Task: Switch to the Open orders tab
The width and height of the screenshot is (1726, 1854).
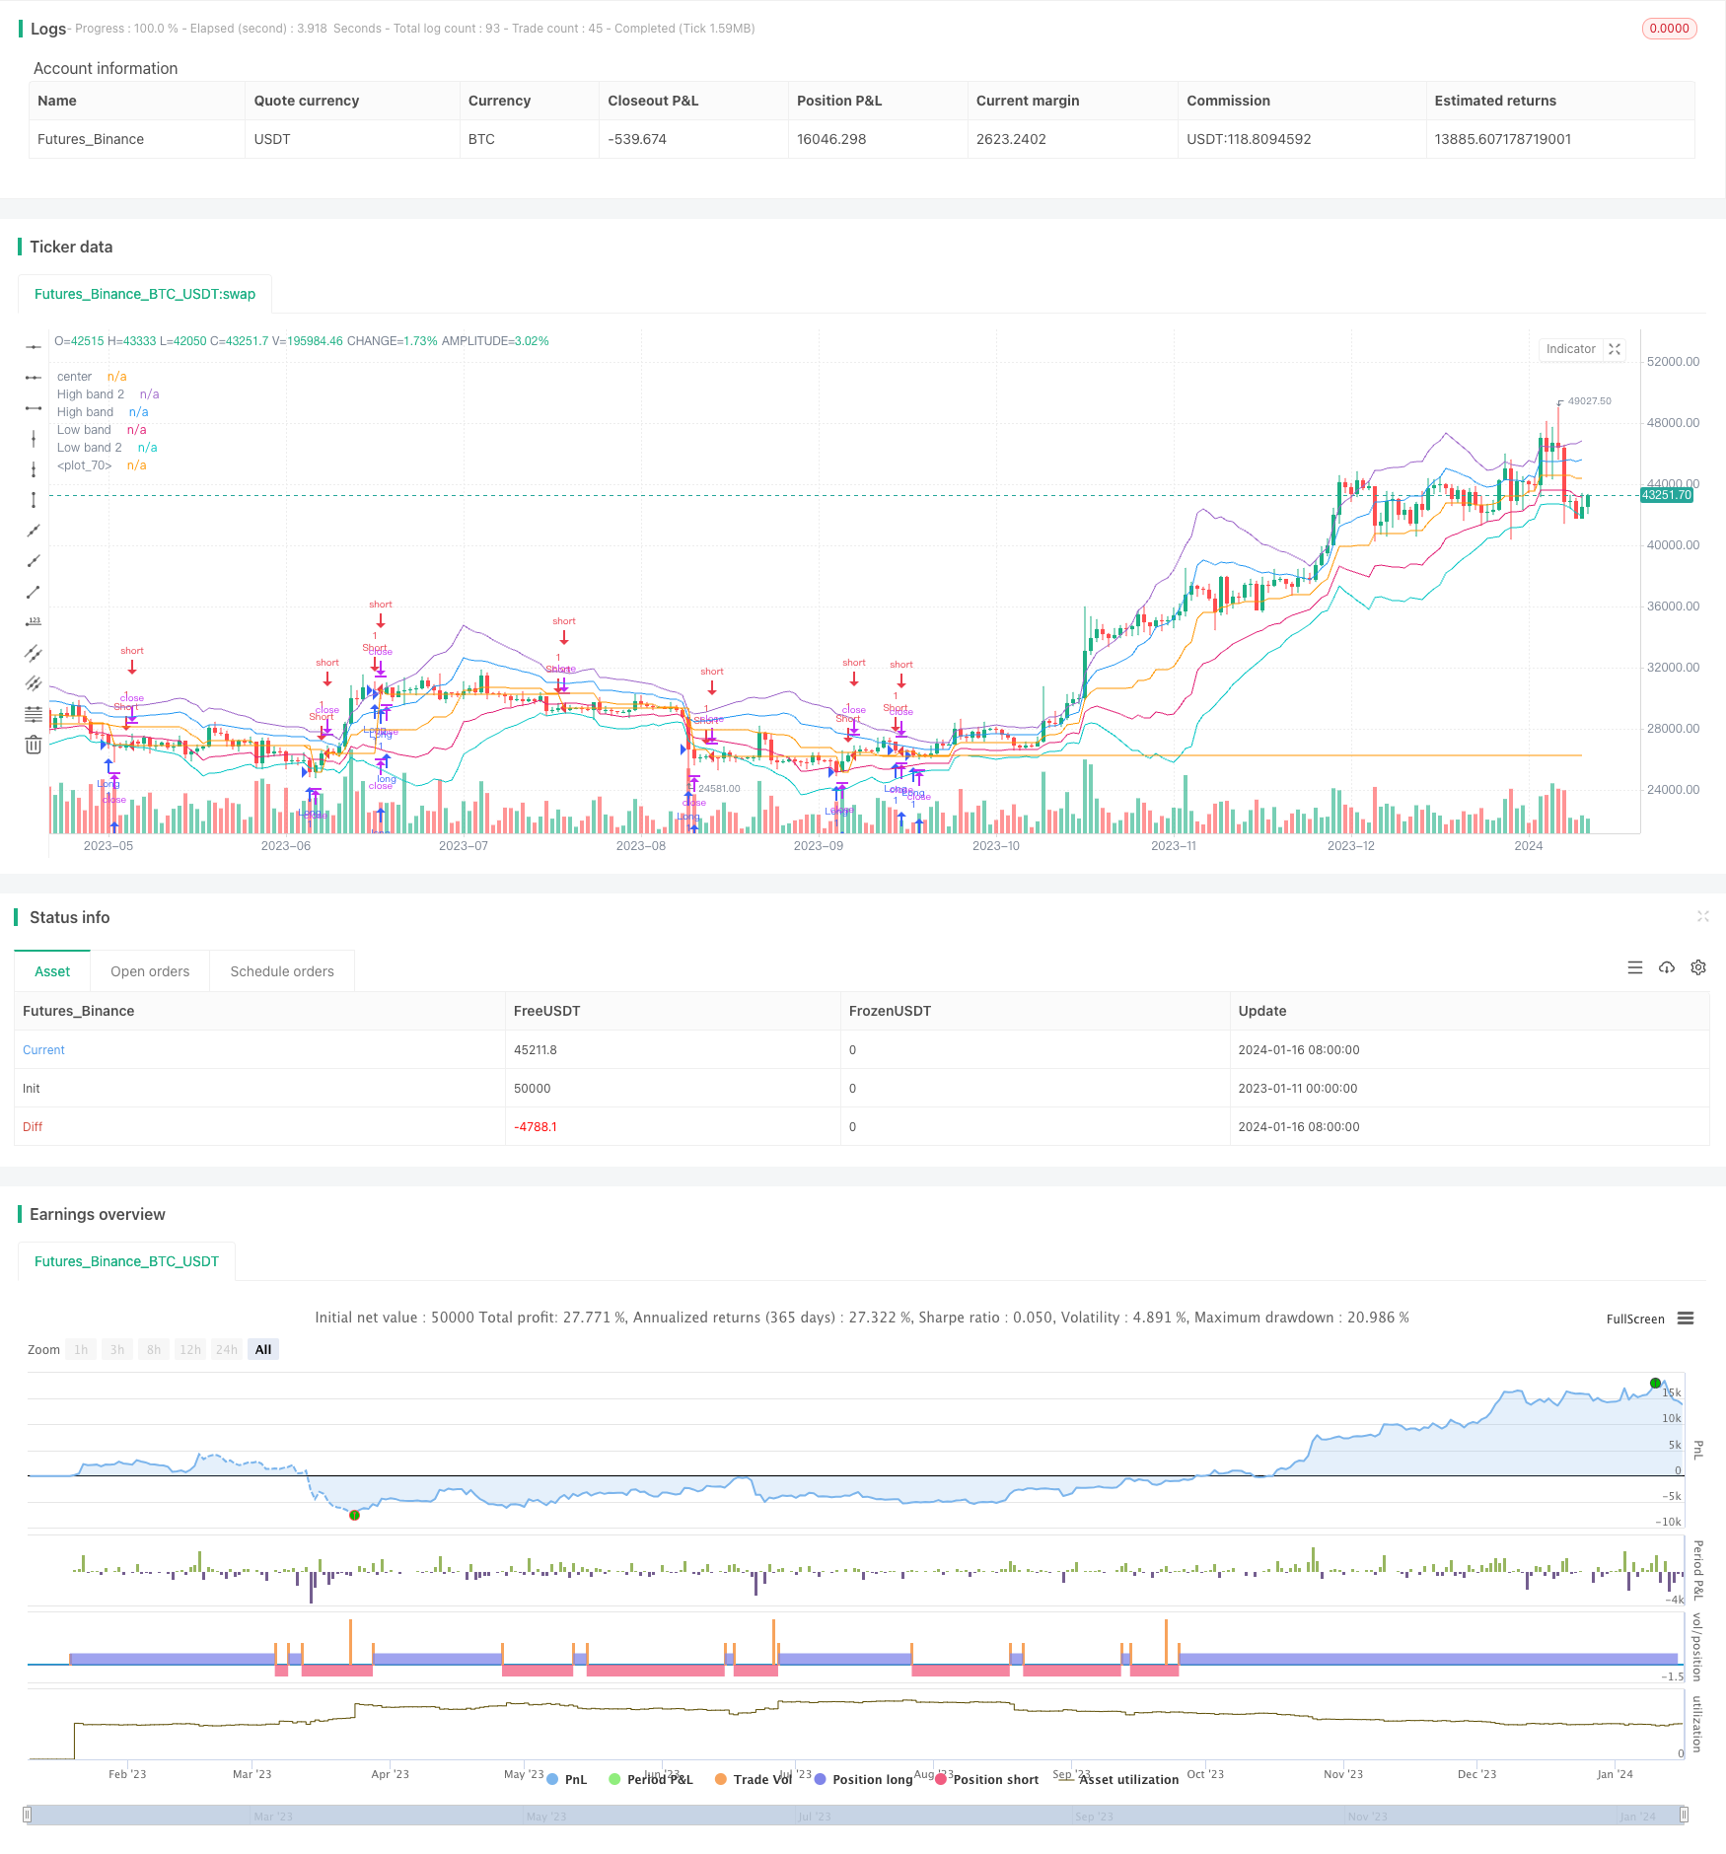Action: [150, 971]
